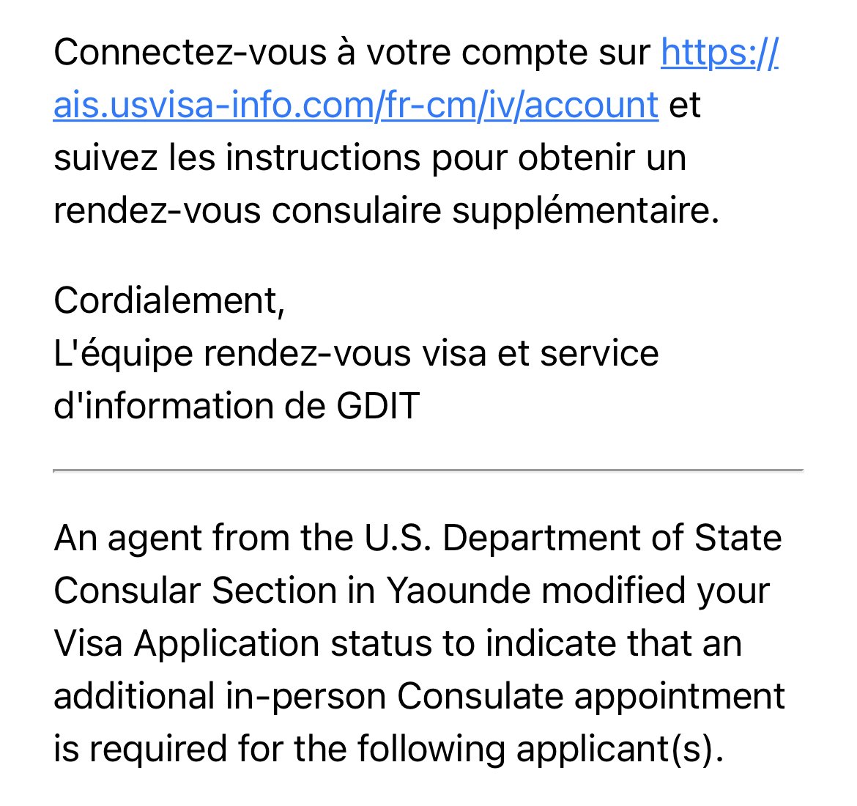Click the "https://" start of the hyperlink
Viewport: 857px width, 806px height.
pyautogui.click(x=719, y=52)
